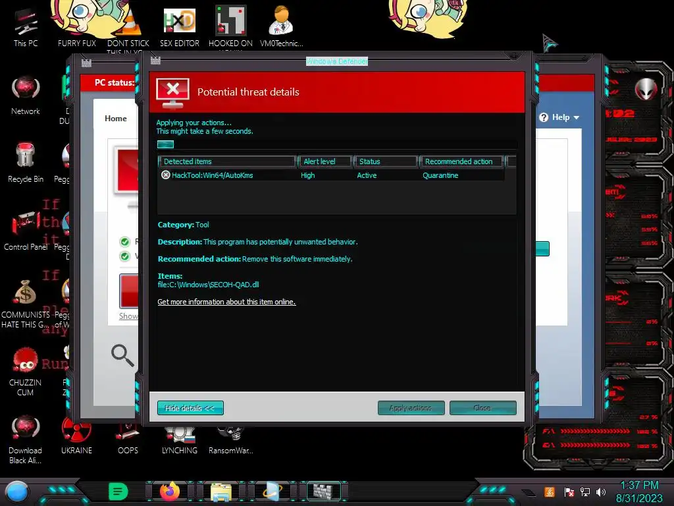Launch Firefox from the taskbar

pyautogui.click(x=170, y=492)
